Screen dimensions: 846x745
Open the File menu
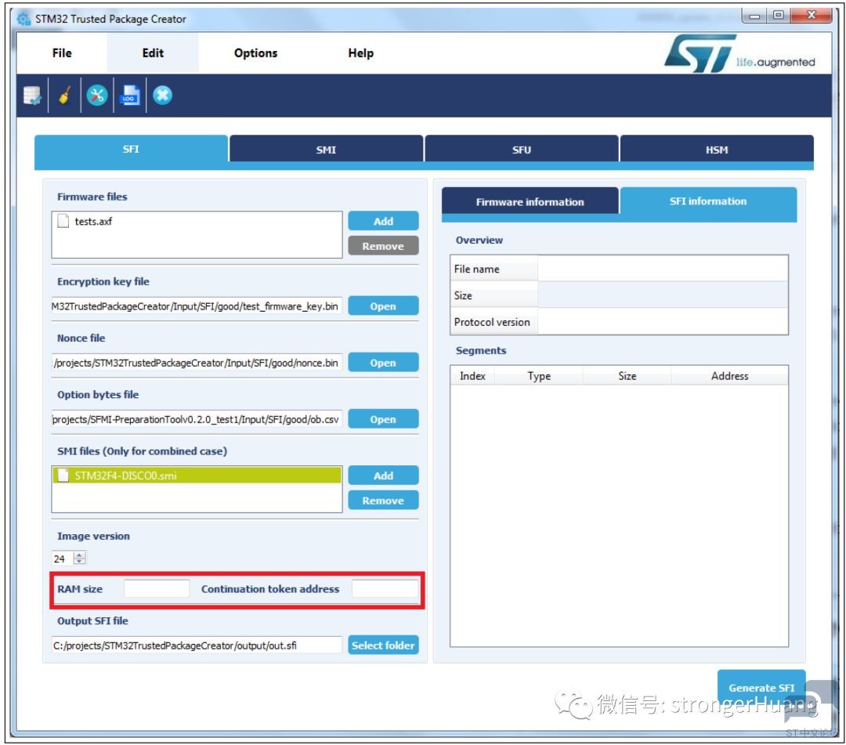coord(62,52)
